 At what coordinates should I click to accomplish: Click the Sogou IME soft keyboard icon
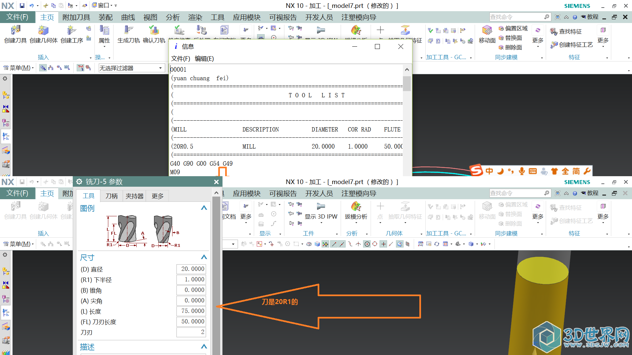click(533, 171)
